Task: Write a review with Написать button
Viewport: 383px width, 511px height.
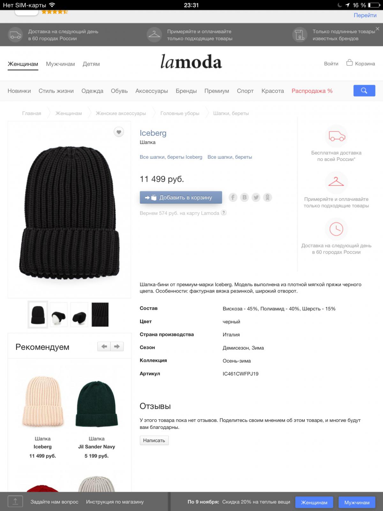Action: [x=154, y=440]
